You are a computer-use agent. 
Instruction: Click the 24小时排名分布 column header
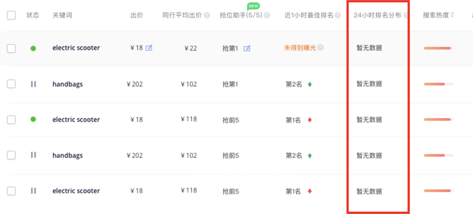[377, 15]
